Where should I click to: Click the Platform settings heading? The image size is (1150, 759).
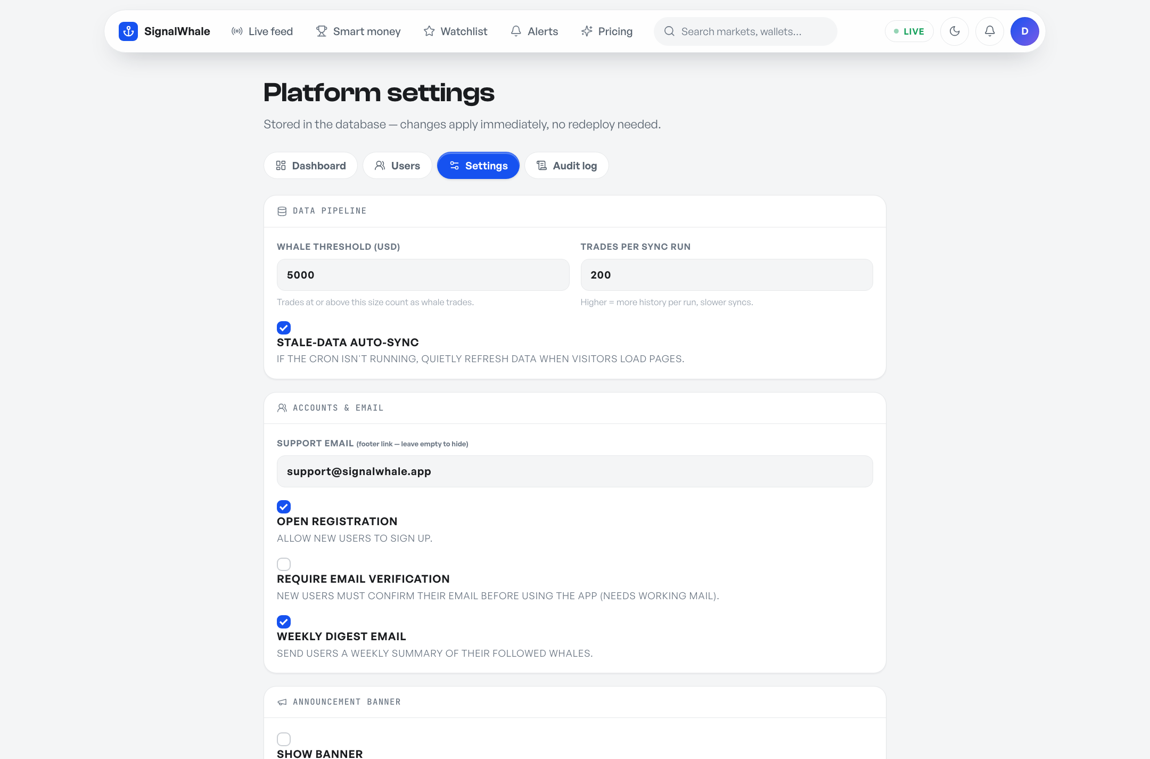click(379, 93)
